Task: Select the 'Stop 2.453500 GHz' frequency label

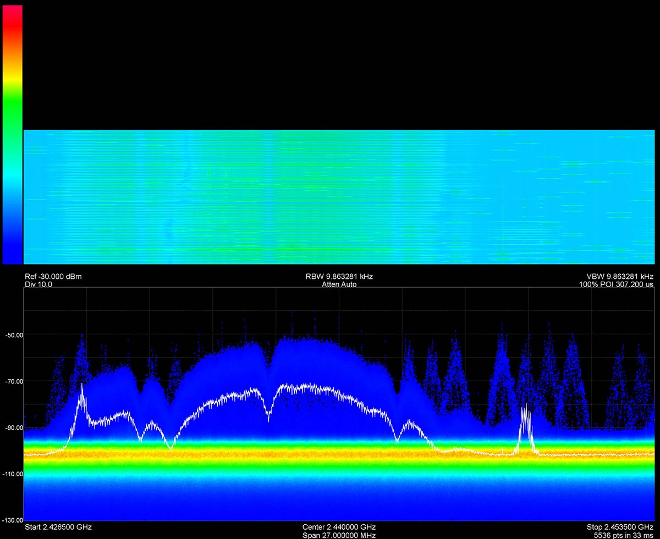Action: click(620, 527)
